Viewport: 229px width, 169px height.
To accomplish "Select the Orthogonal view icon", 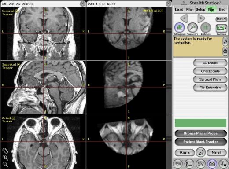I will point(179,28).
